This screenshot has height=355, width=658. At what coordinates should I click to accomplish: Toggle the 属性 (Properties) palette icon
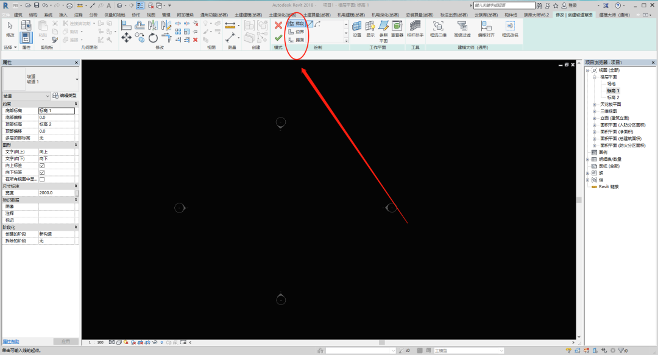coord(26,37)
